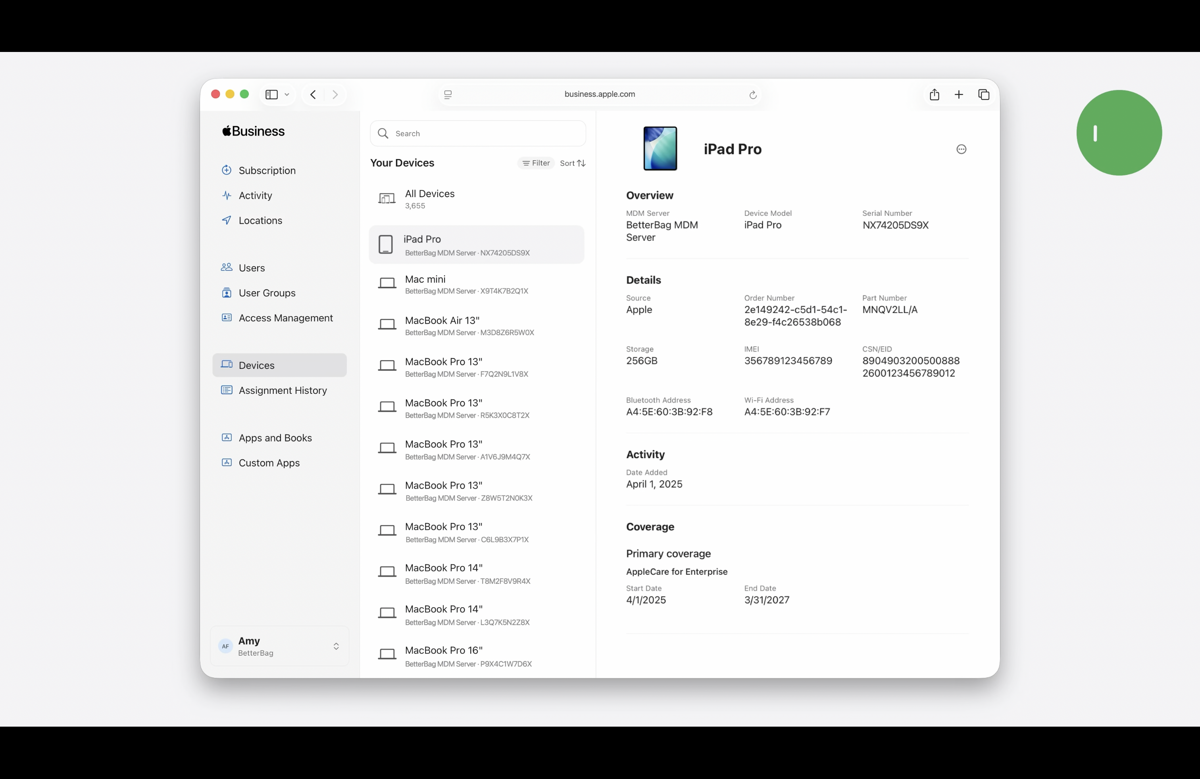Click the search magnifier icon

pyautogui.click(x=383, y=134)
